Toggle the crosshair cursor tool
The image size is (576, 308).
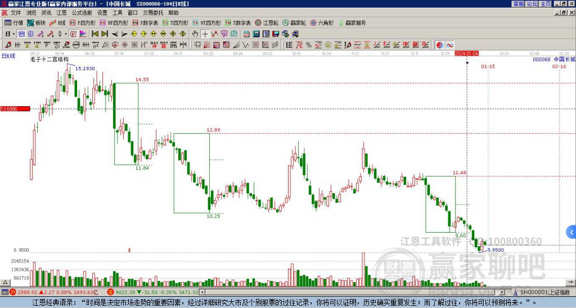205,34
